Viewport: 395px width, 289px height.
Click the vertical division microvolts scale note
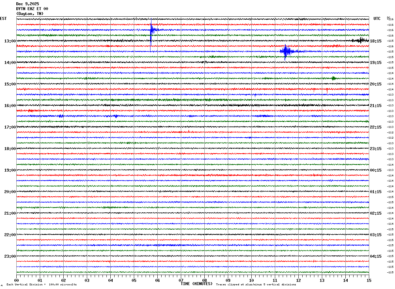click(x=41, y=285)
